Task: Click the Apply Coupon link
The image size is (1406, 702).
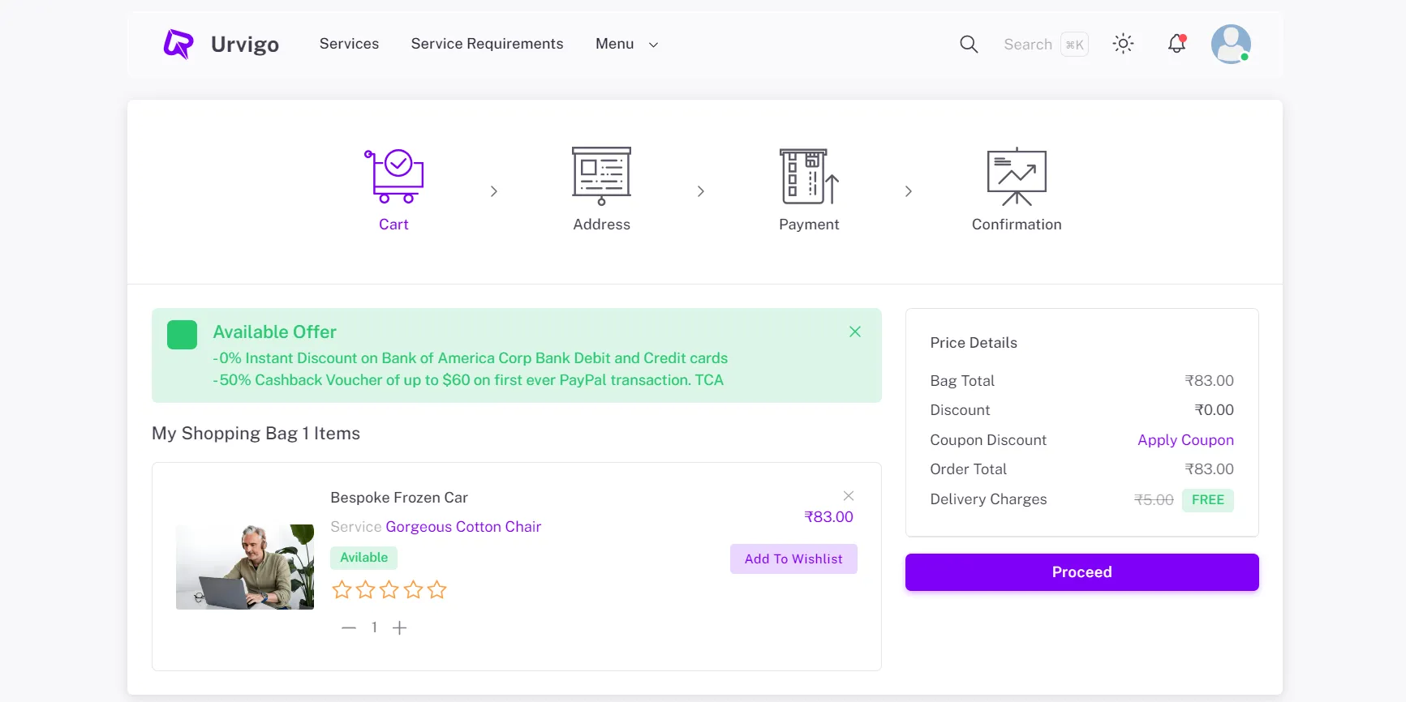Action: pos(1185,440)
